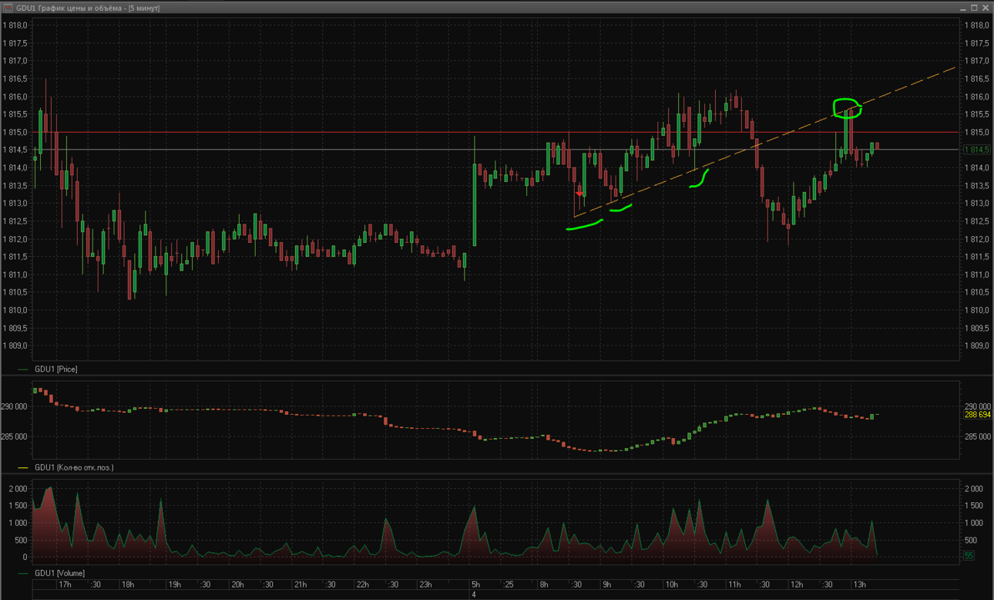The width and height of the screenshot is (994, 600).
Task: Click the 10h label on the time axis
Action: 671,585
